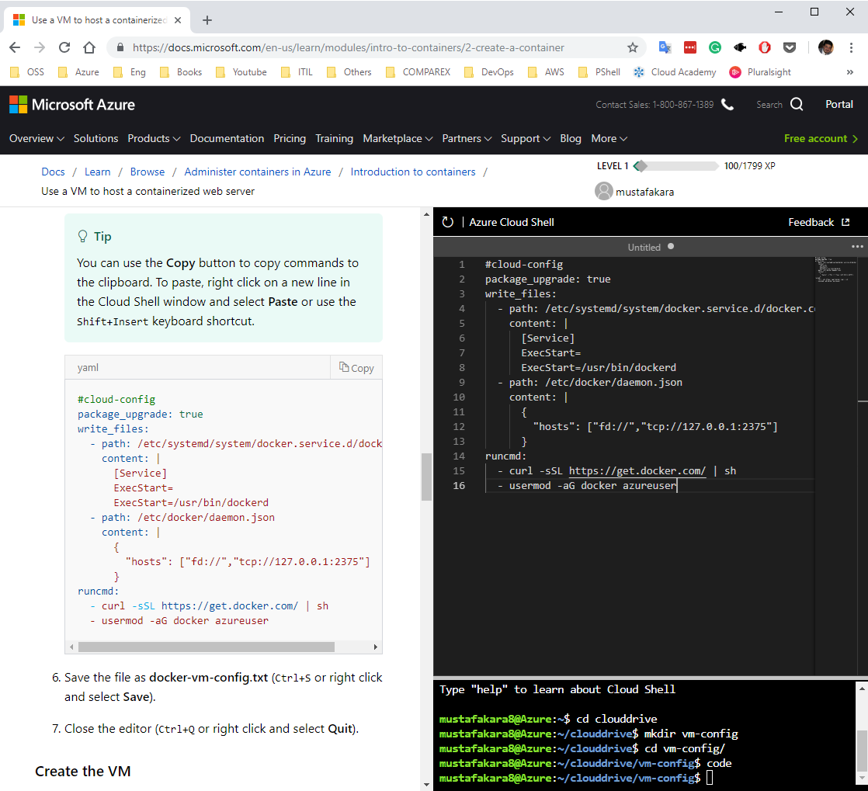Click the Microsoft Azure logo
Screen dimensions: 868x791
72,104
